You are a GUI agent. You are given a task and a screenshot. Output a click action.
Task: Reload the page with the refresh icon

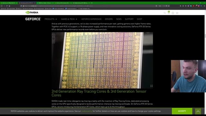click(x=7, y=6)
